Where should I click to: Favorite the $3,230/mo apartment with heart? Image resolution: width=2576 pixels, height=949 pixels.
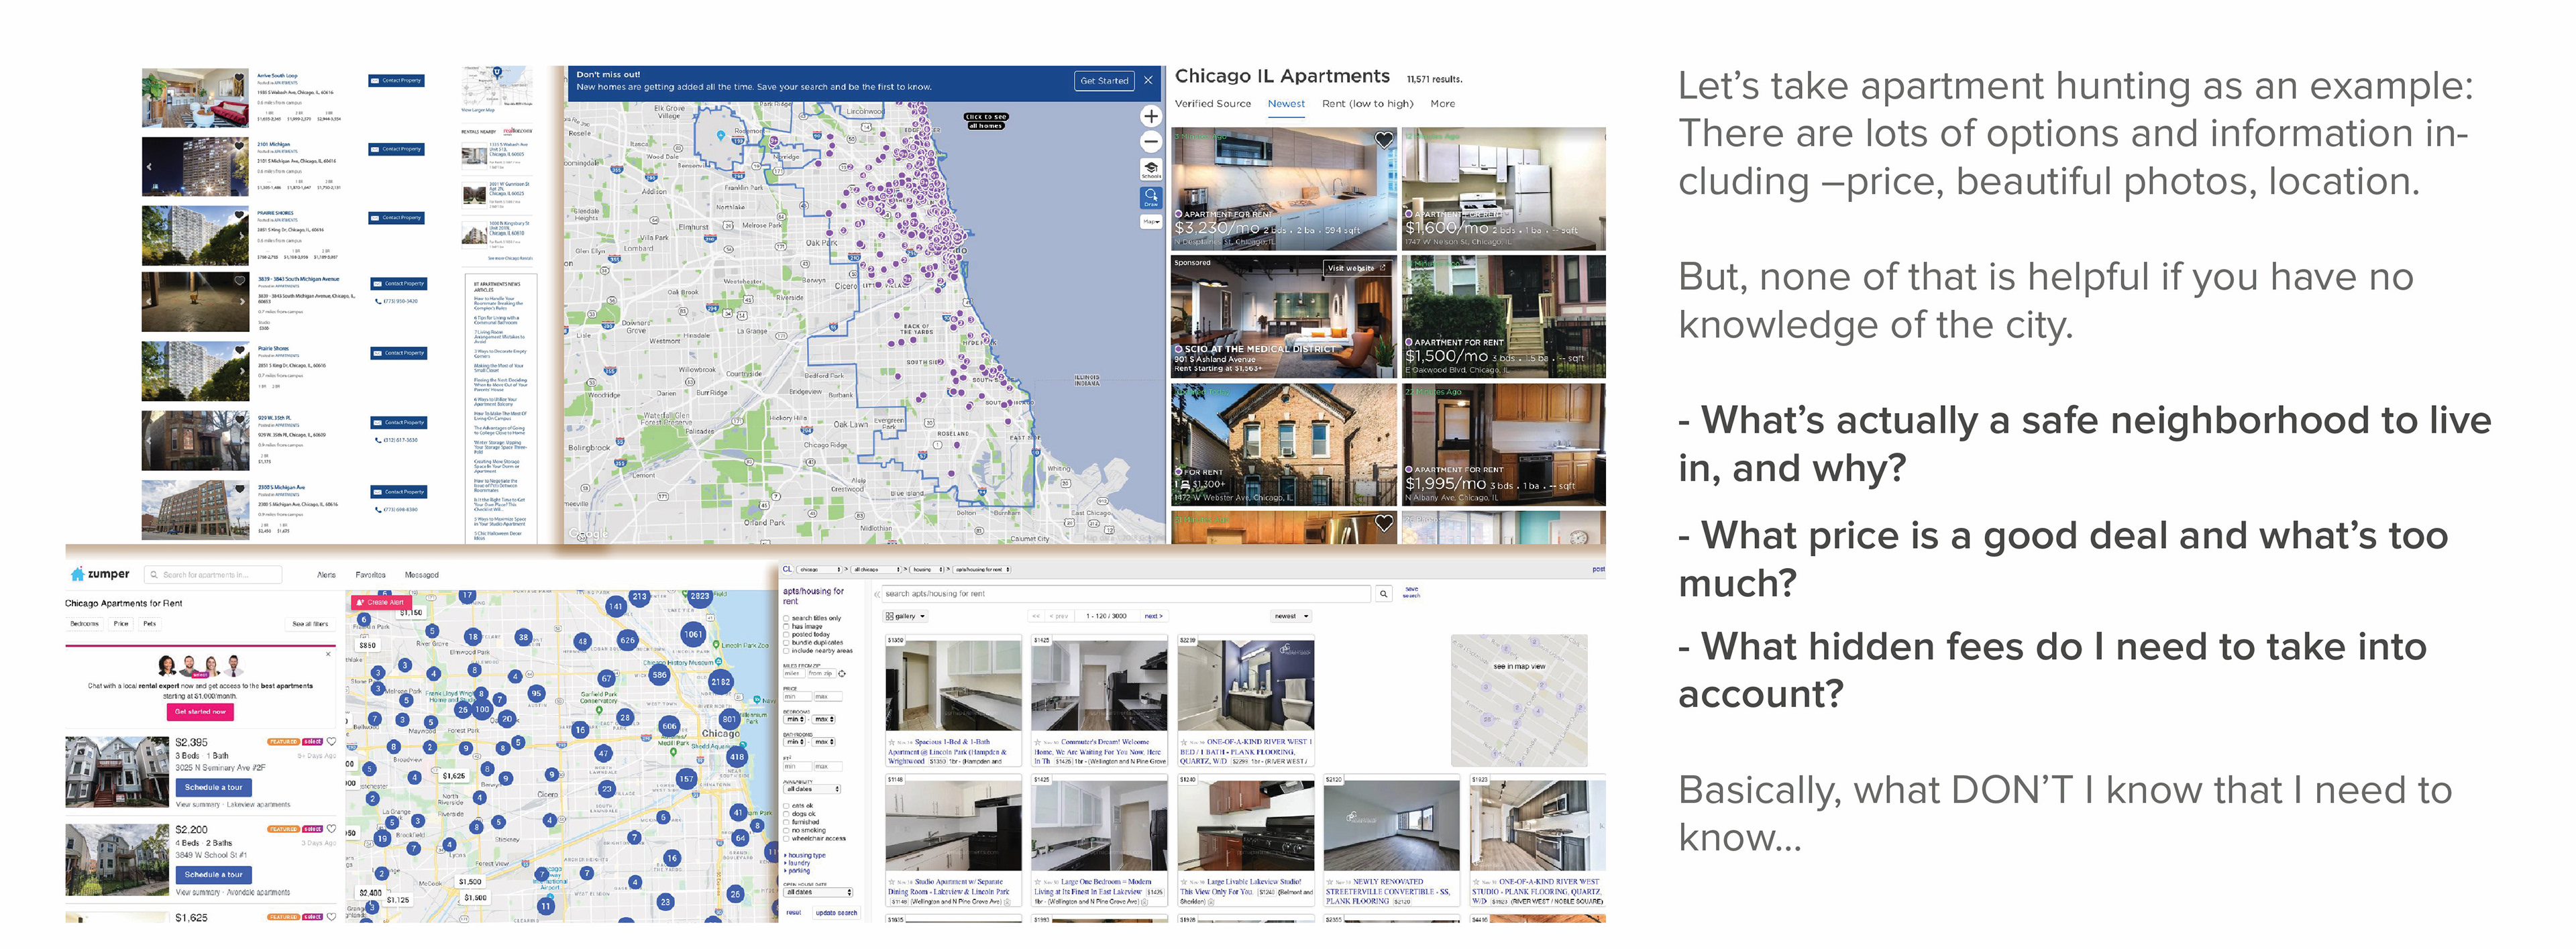[1384, 140]
